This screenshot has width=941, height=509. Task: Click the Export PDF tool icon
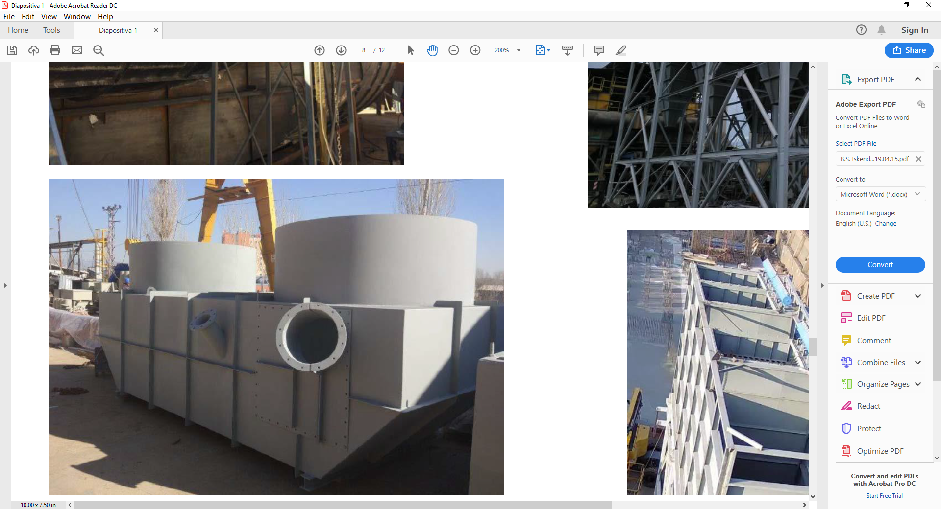point(846,79)
